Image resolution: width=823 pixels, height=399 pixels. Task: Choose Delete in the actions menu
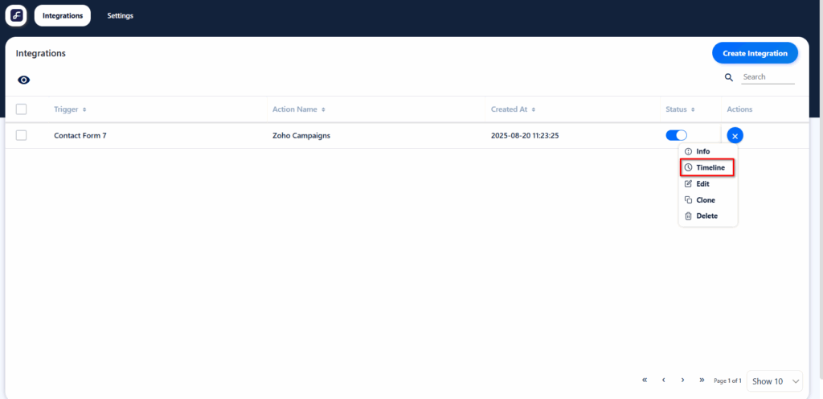pyautogui.click(x=708, y=216)
